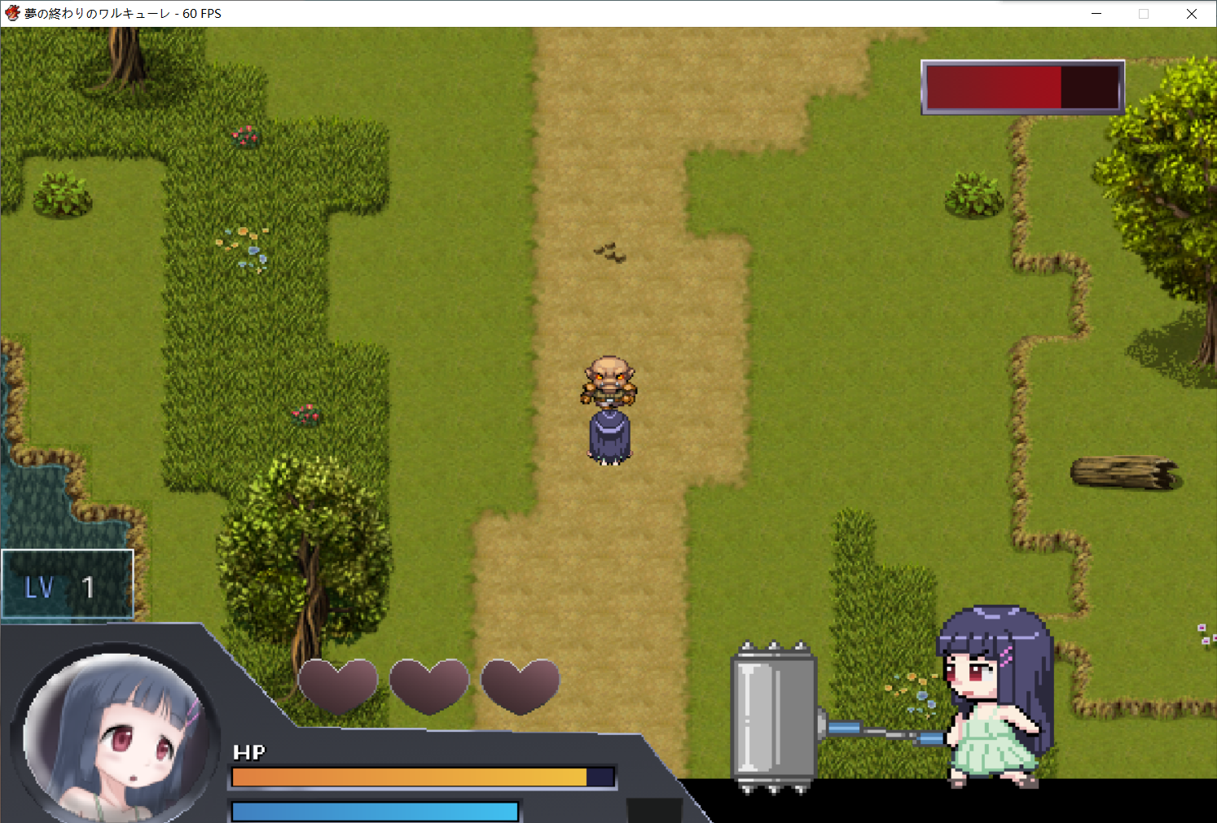Screen dimensions: 1217x823
Task: Click the fallen hollow log
Action: [x=1125, y=472]
